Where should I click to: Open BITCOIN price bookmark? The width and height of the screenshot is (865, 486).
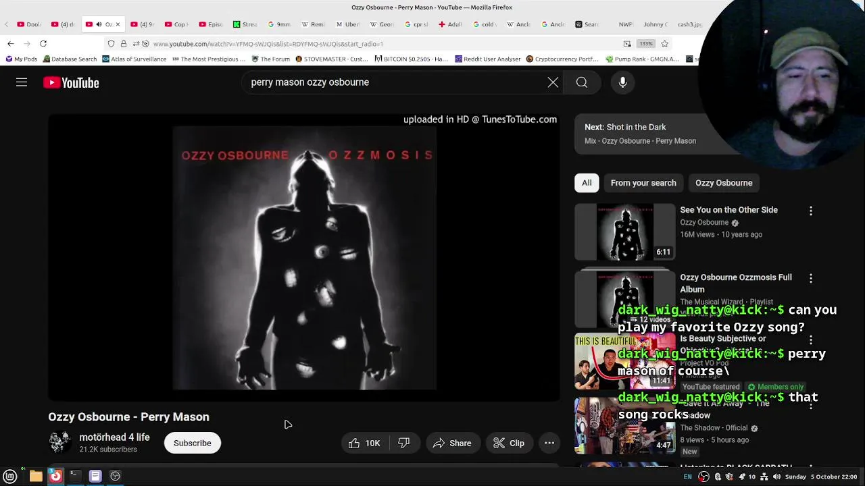[x=411, y=59]
